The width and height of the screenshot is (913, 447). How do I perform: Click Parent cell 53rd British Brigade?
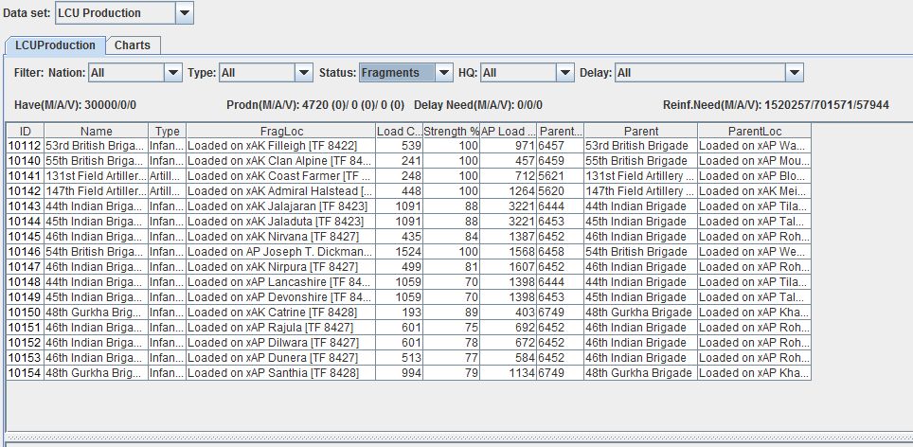click(x=640, y=146)
